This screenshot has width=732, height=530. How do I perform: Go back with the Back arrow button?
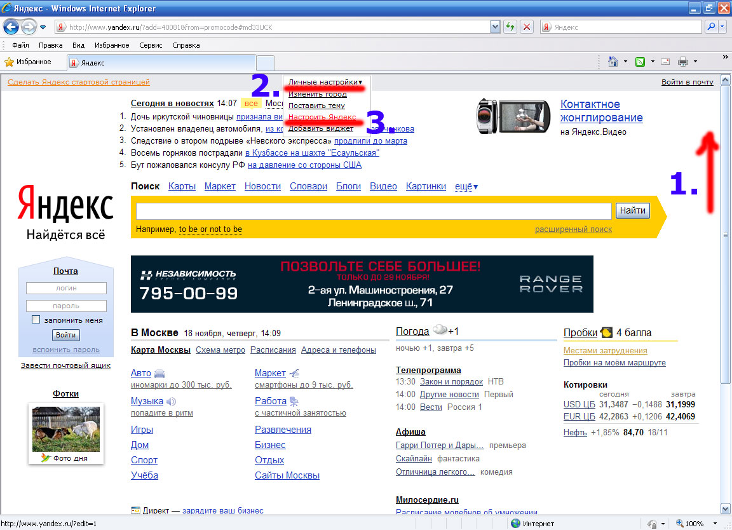click(x=11, y=27)
